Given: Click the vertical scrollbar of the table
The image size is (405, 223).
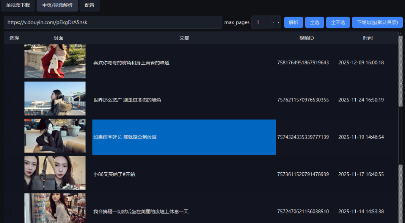Looking at the screenshot, I should (x=400, y=136).
